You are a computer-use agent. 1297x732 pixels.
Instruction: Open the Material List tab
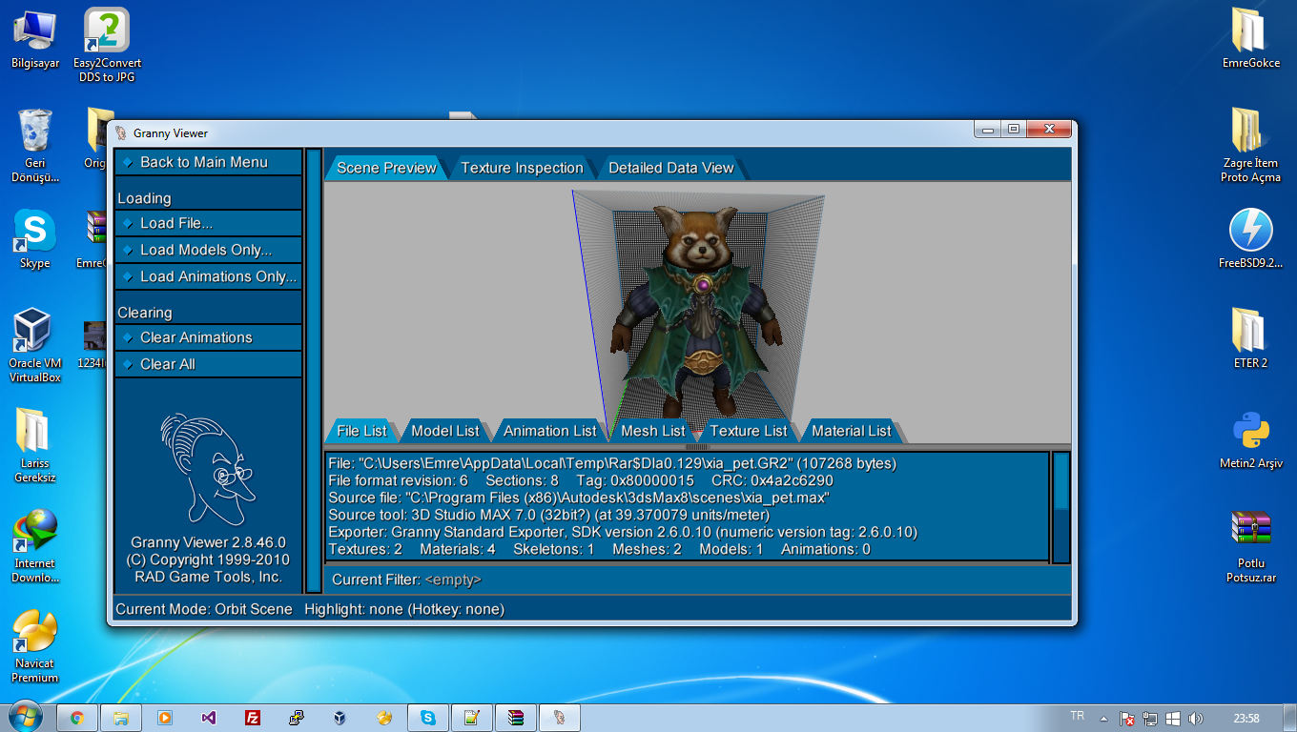point(852,431)
